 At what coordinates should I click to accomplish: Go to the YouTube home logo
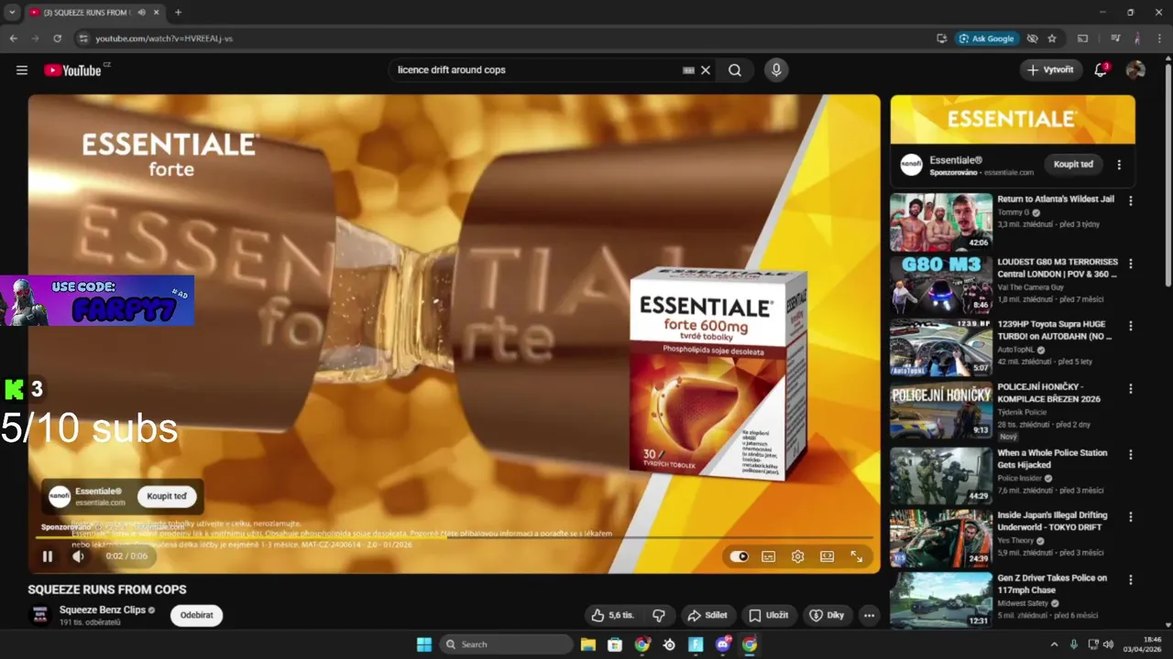pos(72,70)
